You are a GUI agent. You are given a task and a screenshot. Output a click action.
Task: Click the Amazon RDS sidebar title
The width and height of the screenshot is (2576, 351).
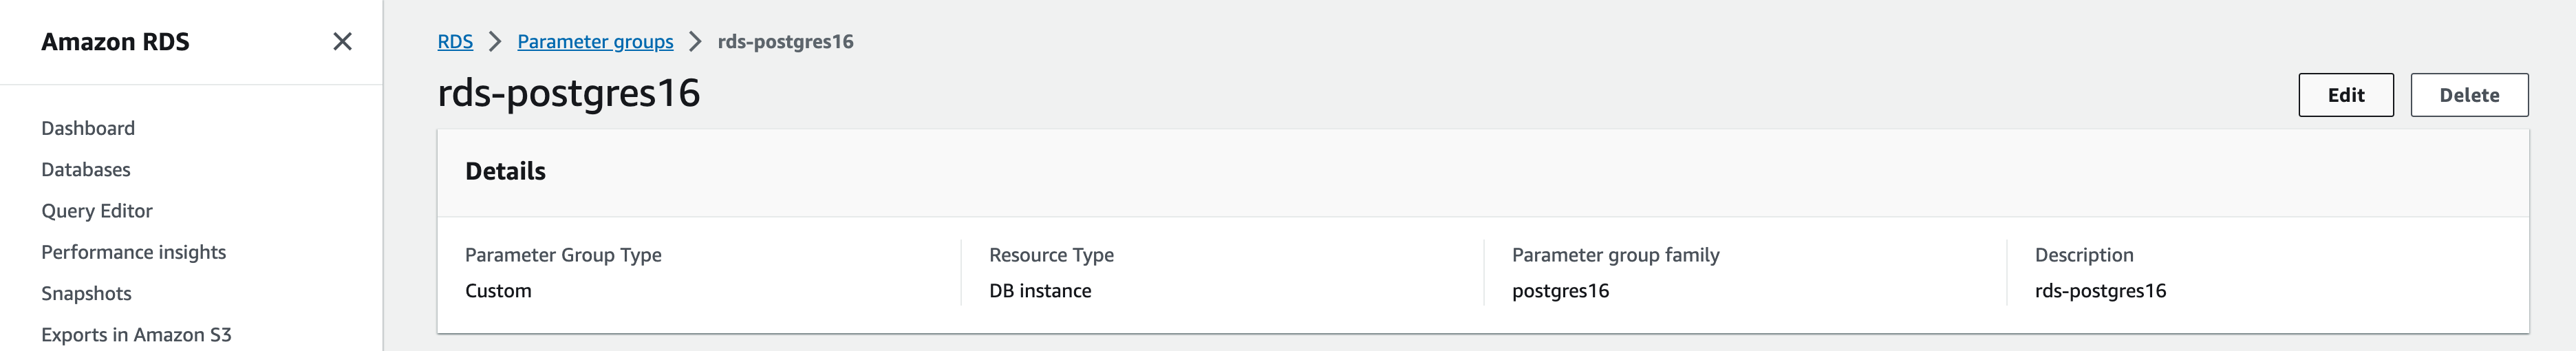115,42
